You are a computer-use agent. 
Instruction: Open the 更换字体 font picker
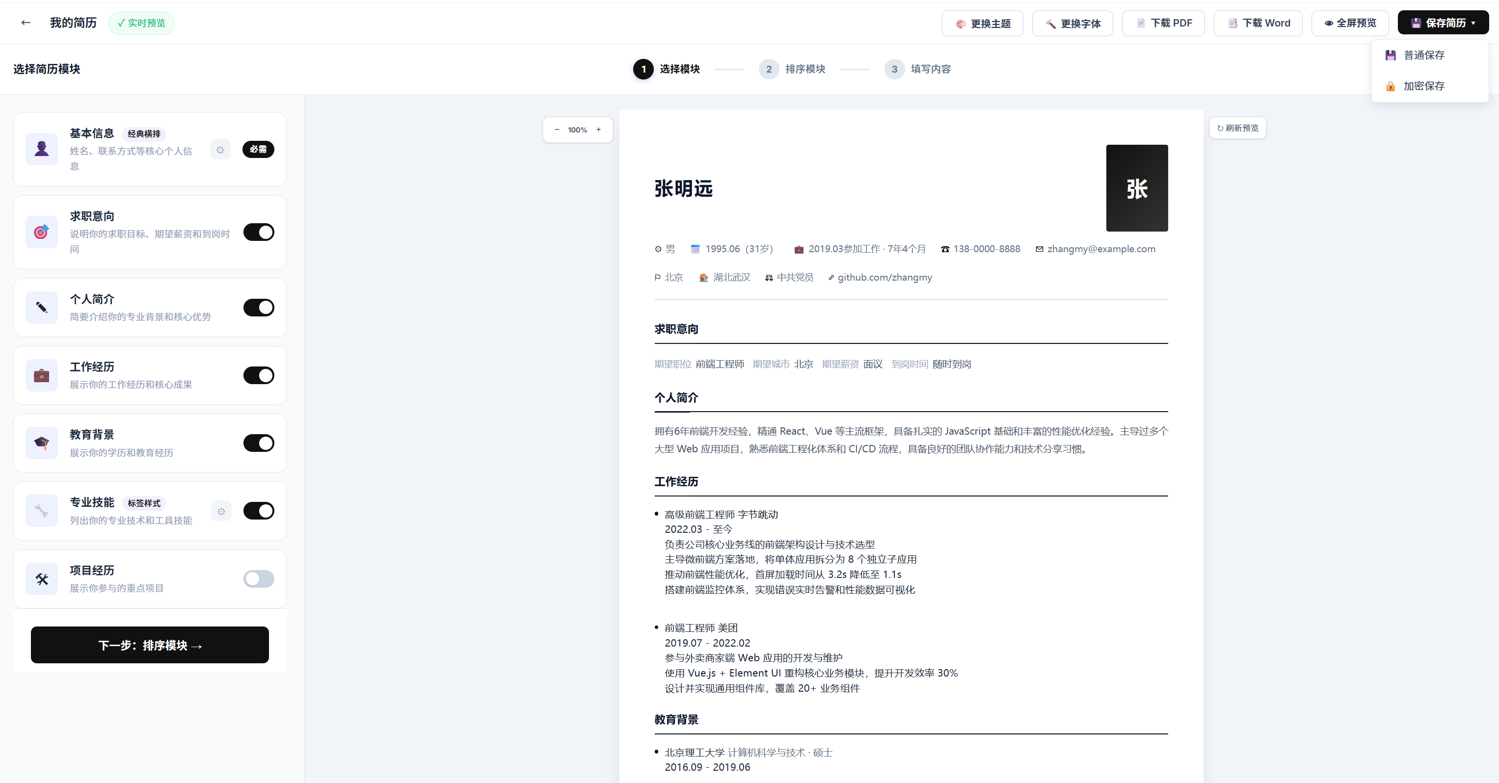[x=1072, y=23]
